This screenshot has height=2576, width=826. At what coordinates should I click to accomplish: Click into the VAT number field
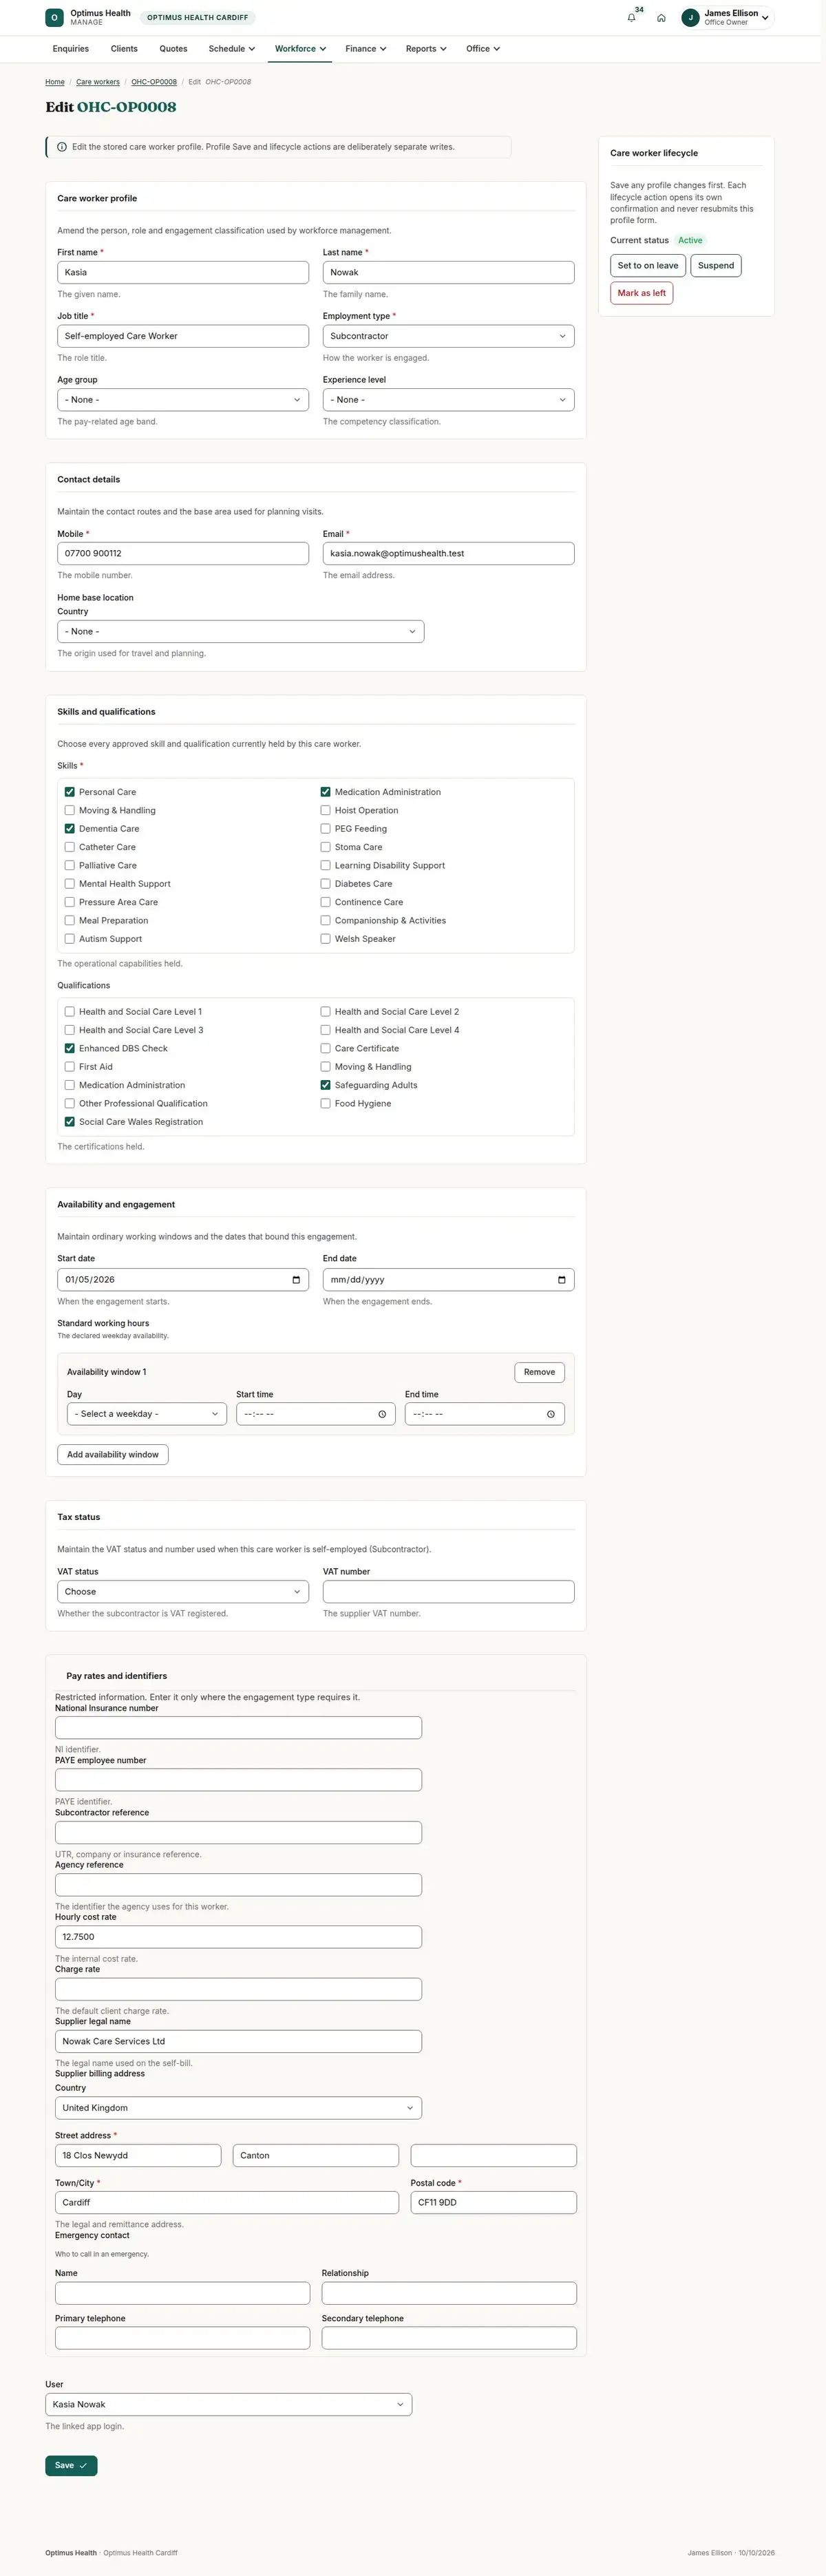[x=448, y=1592]
